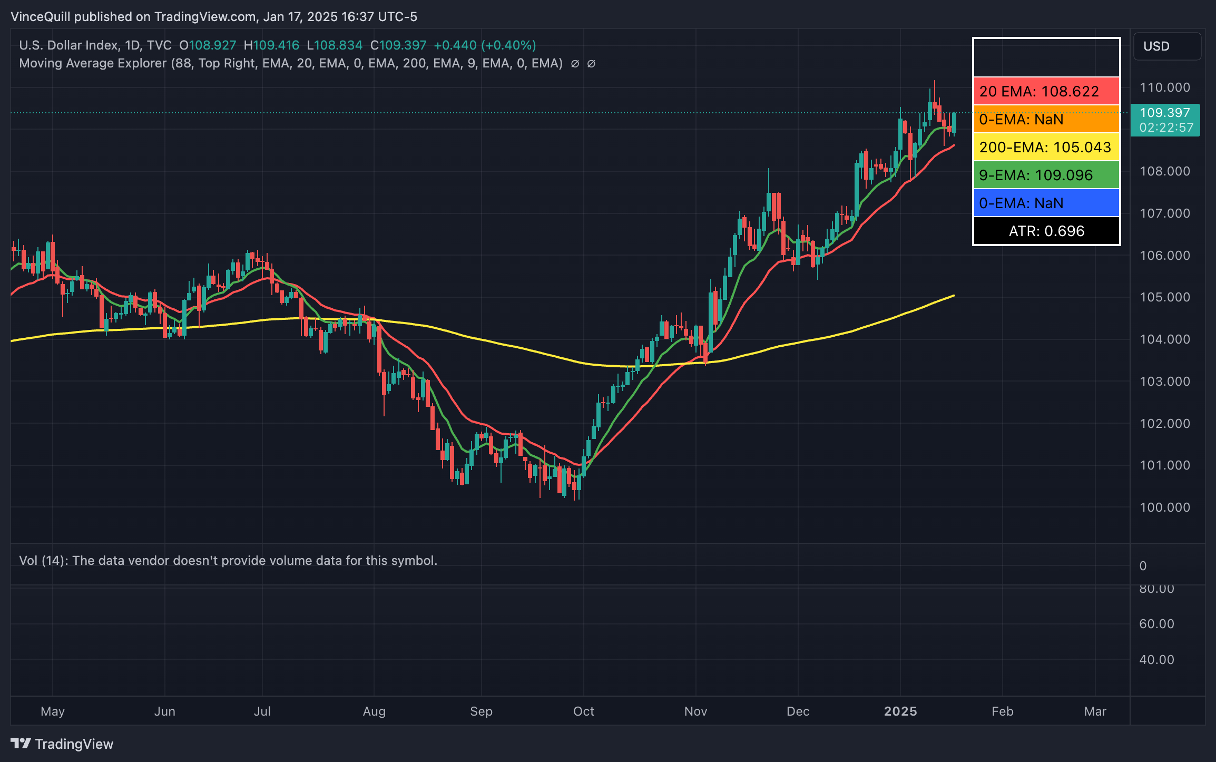
Task: Select the green 9-EMA: 109.096 cell
Action: coord(1046,175)
